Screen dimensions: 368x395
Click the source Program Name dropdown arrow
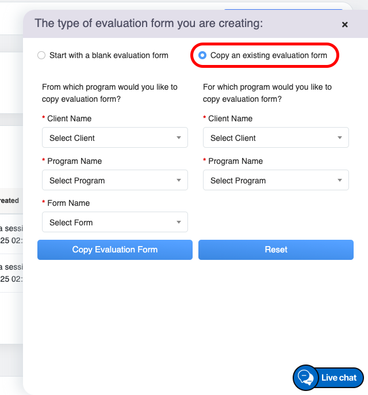(179, 181)
